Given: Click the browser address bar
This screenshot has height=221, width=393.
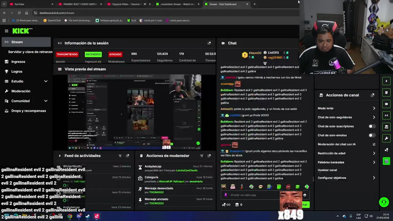Looking at the screenshot, I should tap(166, 13).
